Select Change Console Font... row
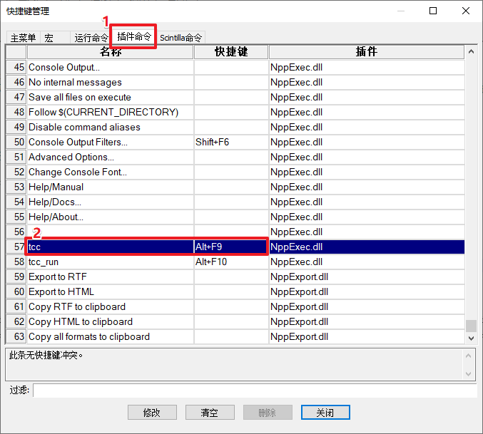The width and height of the screenshot is (483, 434). (x=235, y=172)
